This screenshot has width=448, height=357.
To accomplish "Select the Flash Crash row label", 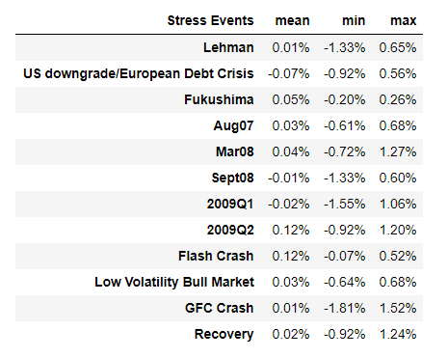I will click(x=216, y=256).
